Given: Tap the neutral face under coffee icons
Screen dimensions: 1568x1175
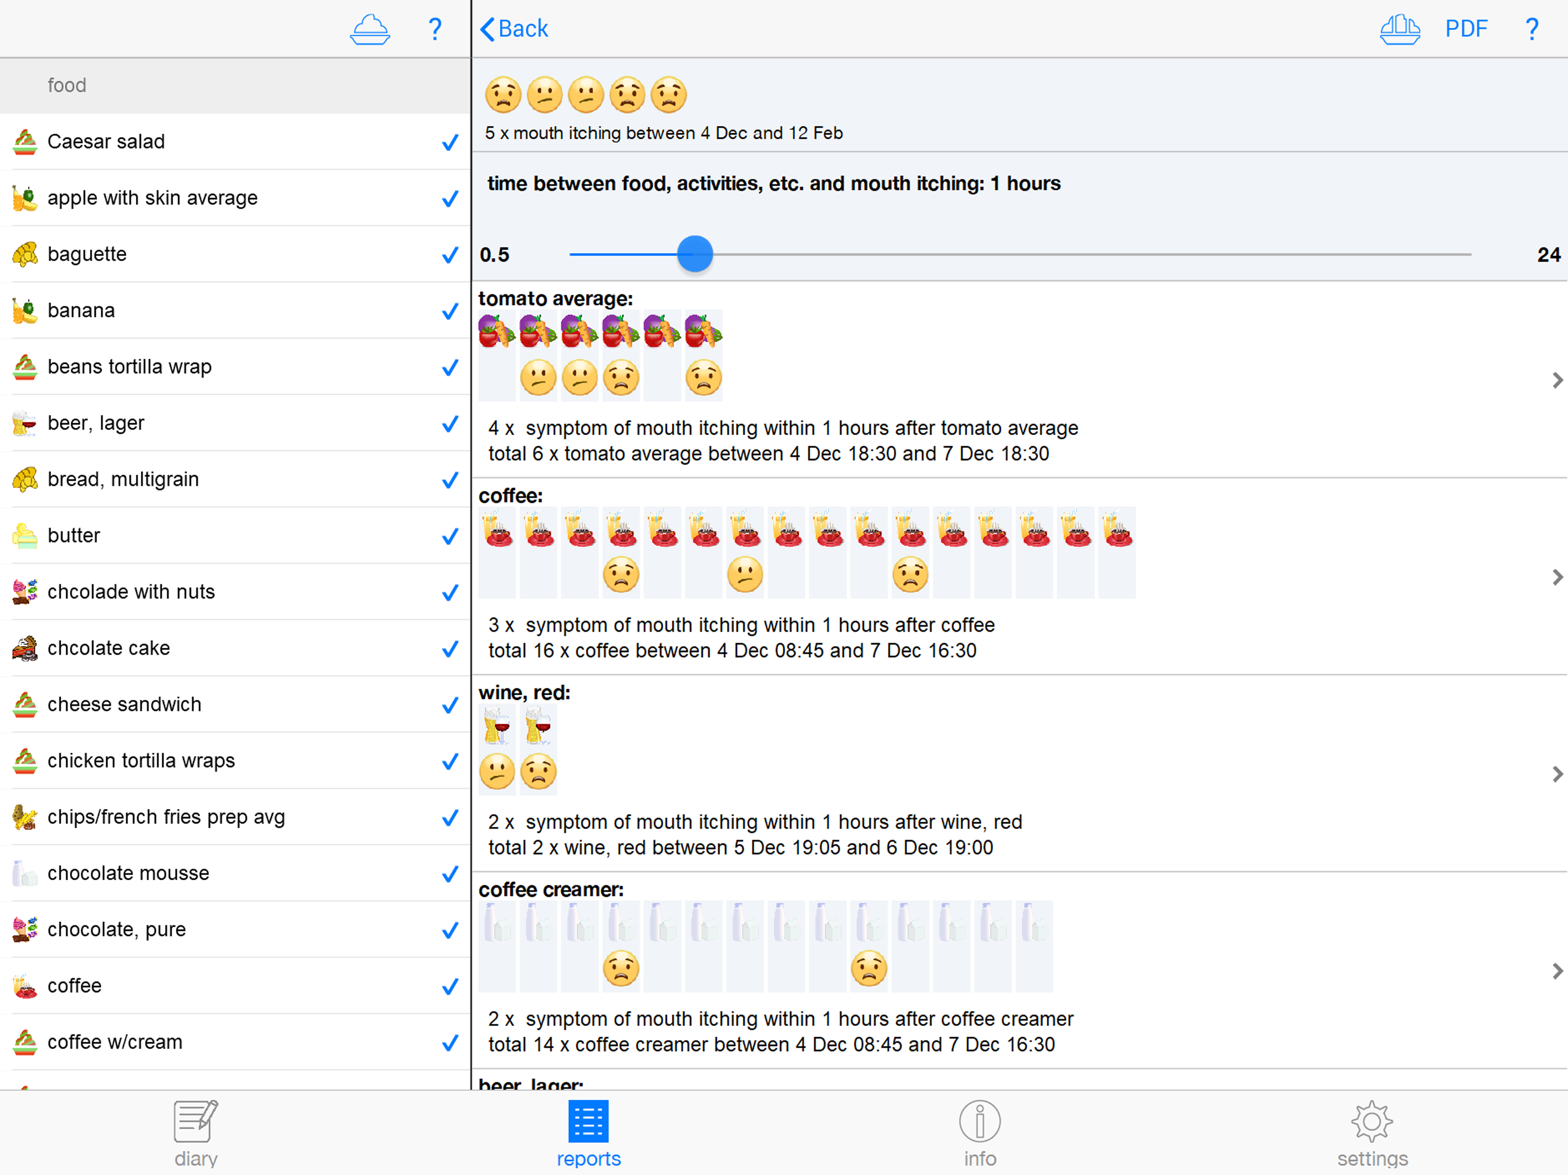Looking at the screenshot, I should (x=745, y=575).
